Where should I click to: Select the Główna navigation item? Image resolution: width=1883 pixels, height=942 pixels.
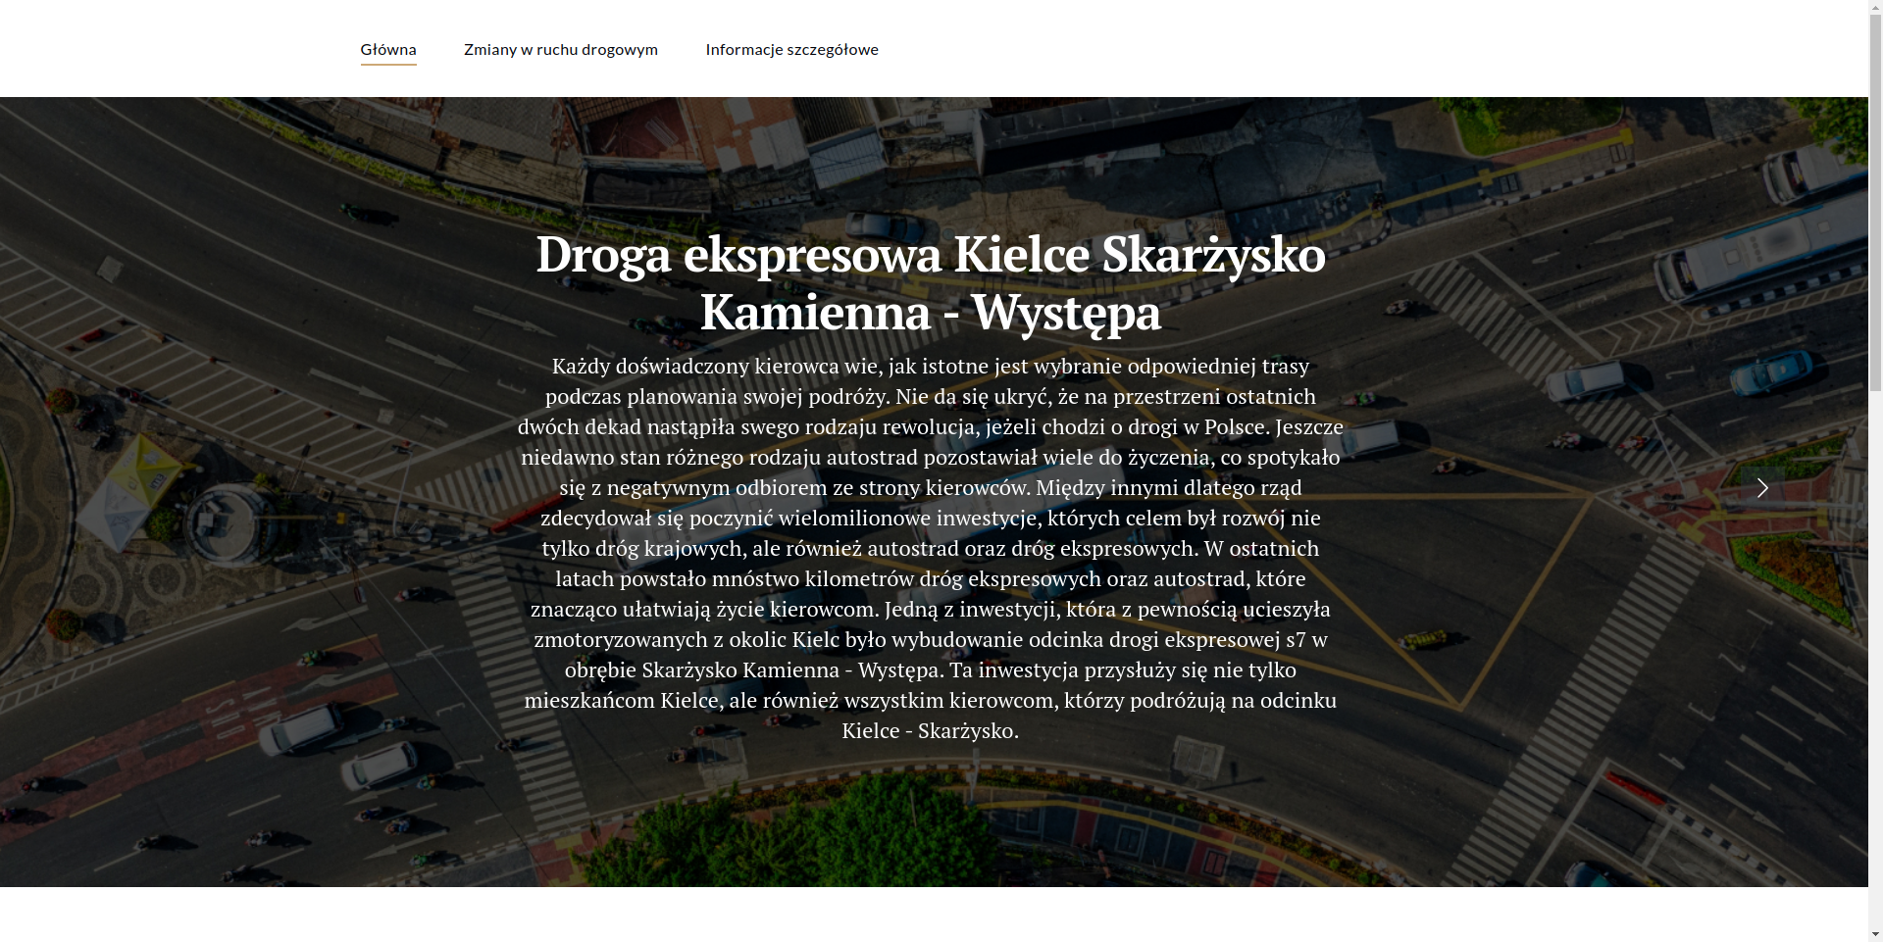pos(388,49)
